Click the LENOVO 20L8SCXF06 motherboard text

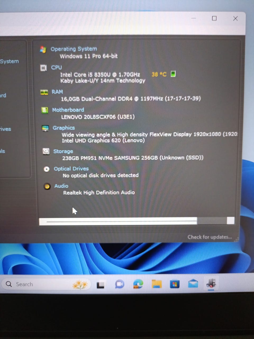pos(98,117)
